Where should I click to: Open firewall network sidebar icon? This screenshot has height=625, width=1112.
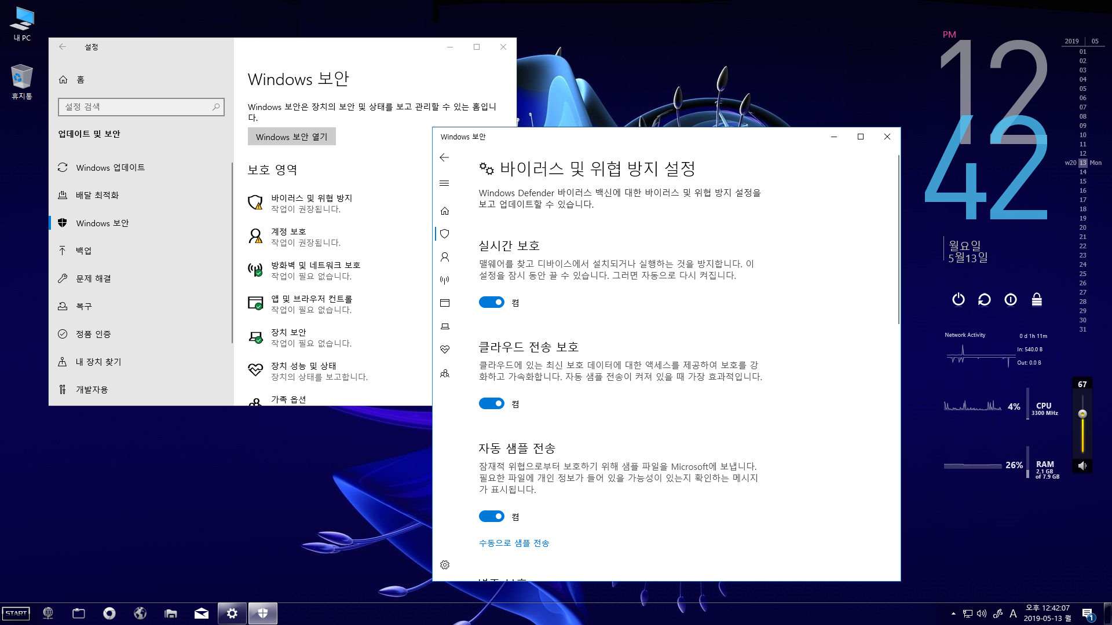point(445,280)
